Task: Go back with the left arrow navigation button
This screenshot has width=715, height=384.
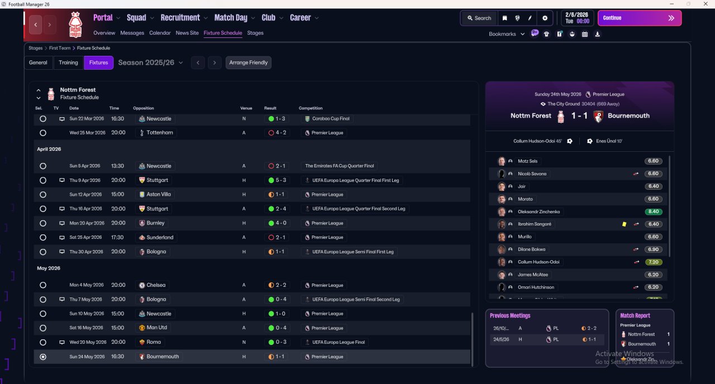Action: 36,25
